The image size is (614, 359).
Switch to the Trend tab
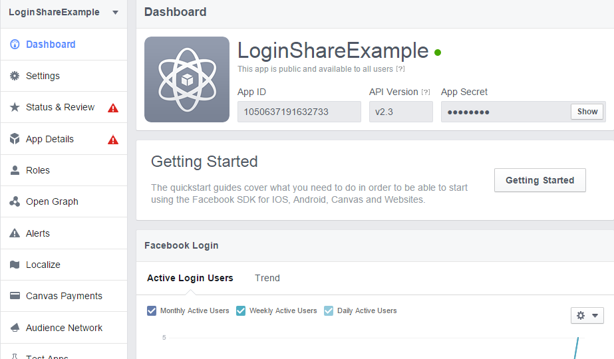[267, 278]
